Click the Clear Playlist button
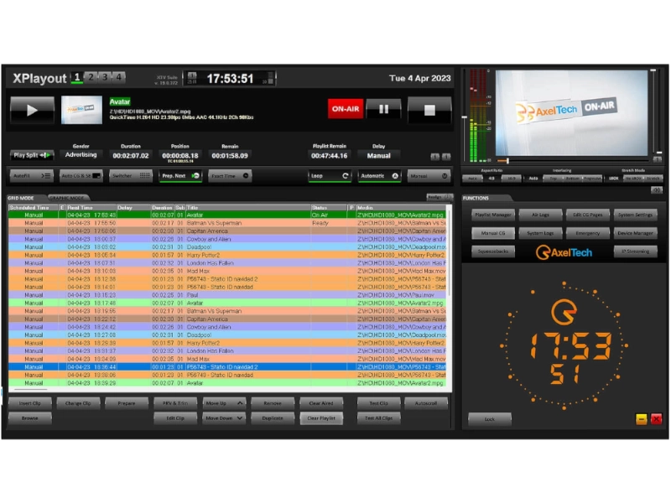Viewport: 671px width, 503px height. click(x=321, y=417)
